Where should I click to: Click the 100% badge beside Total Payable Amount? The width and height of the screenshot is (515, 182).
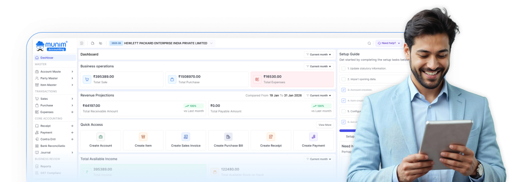coord(321,106)
